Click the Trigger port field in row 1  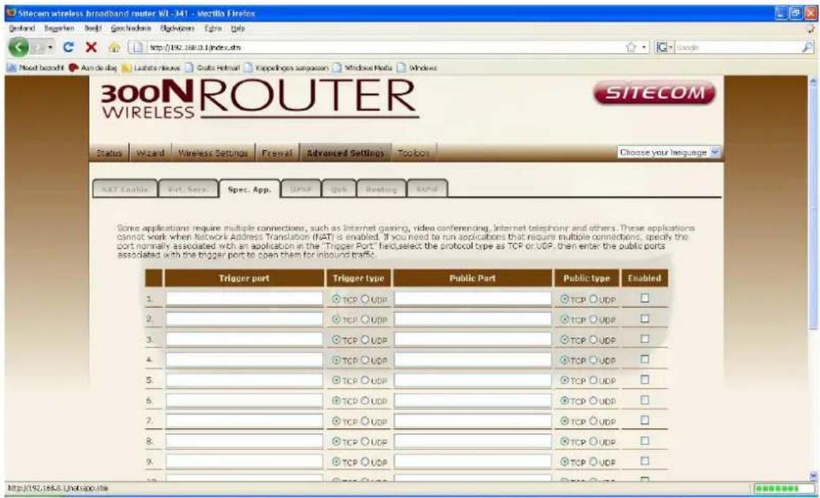click(244, 299)
